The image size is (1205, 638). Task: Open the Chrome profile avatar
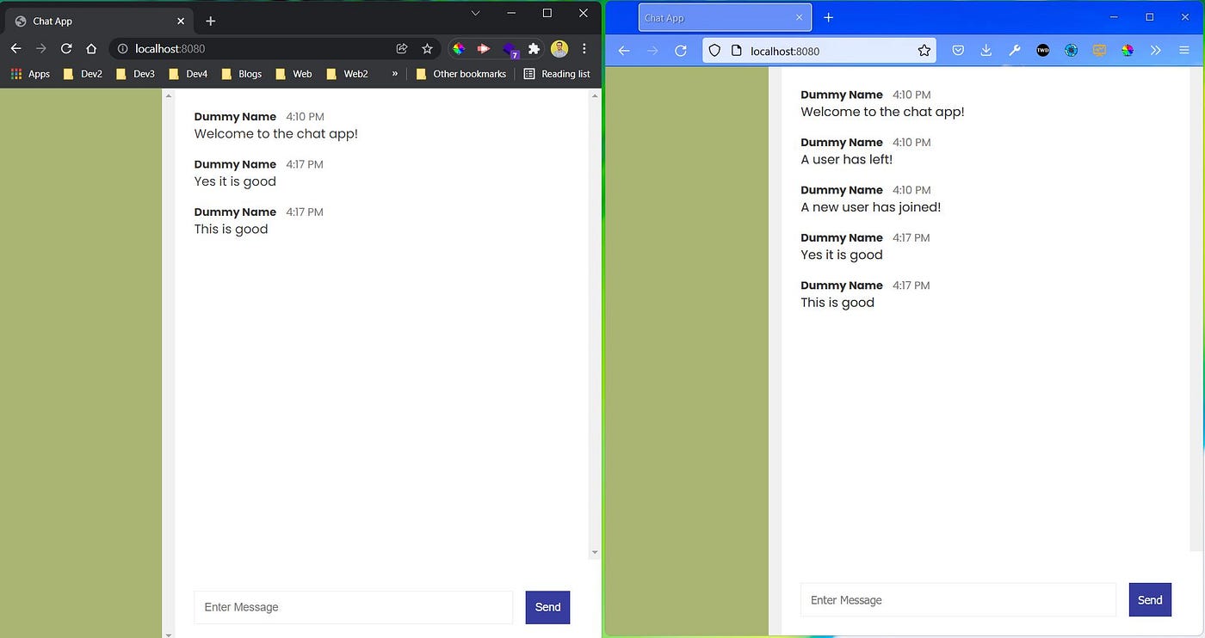[x=559, y=49]
